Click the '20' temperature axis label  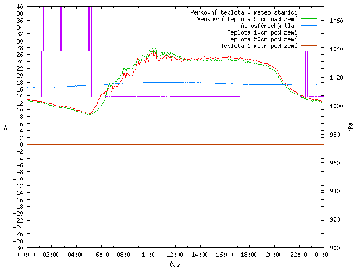[20, 75]
